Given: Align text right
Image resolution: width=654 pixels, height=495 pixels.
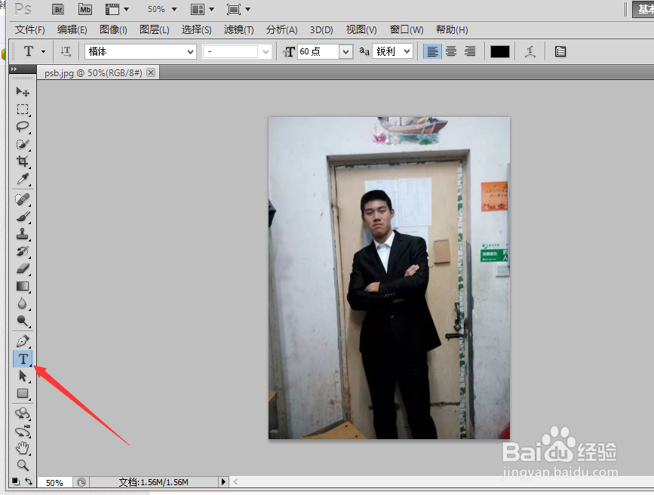Looking at the screenshot, I should click(x=470, y=51).
